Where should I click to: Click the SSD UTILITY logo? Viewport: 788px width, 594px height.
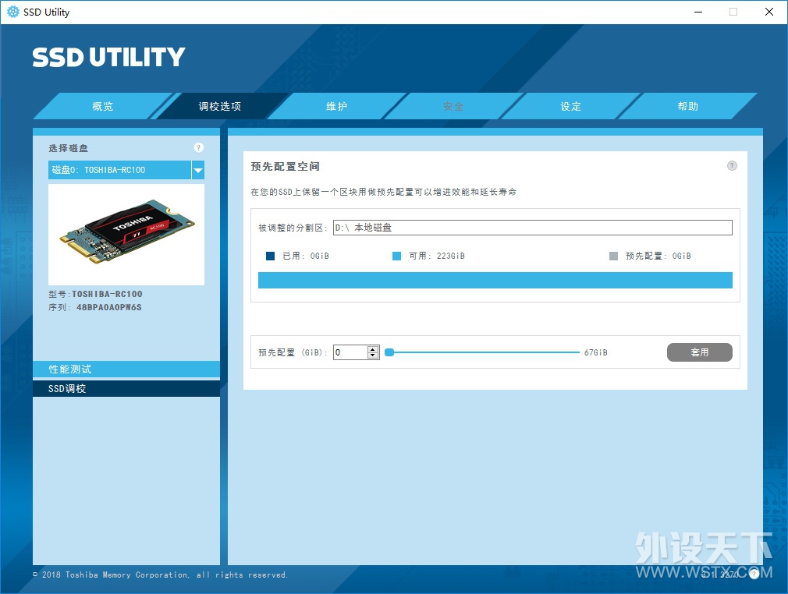[x=109, y=57]
